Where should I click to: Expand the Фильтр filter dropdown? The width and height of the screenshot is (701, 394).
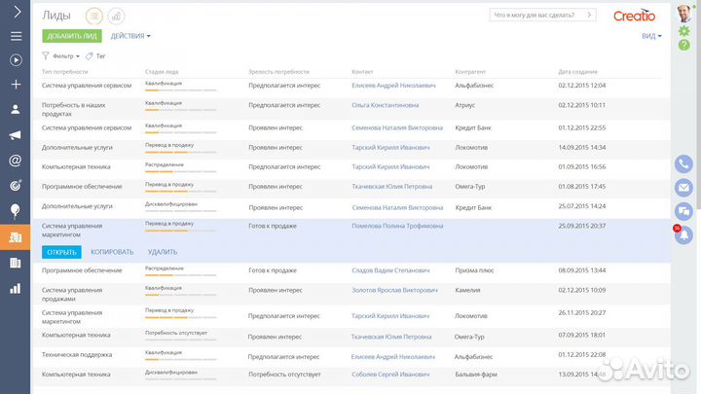[63, 56]
